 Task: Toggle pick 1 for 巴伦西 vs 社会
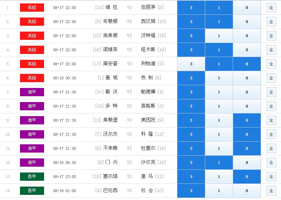coord(219,191)
